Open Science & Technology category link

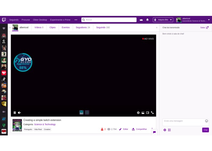coord(45,124)
